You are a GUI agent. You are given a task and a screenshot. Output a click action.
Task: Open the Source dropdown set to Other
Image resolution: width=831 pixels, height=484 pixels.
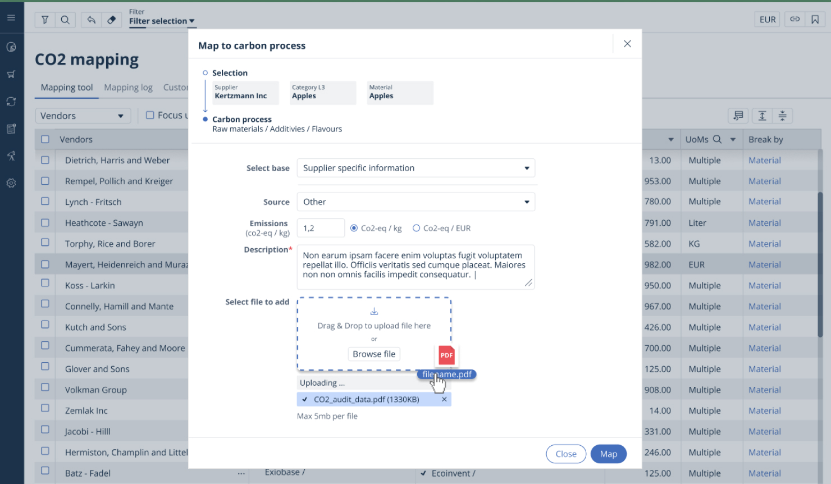coord(415,202)
